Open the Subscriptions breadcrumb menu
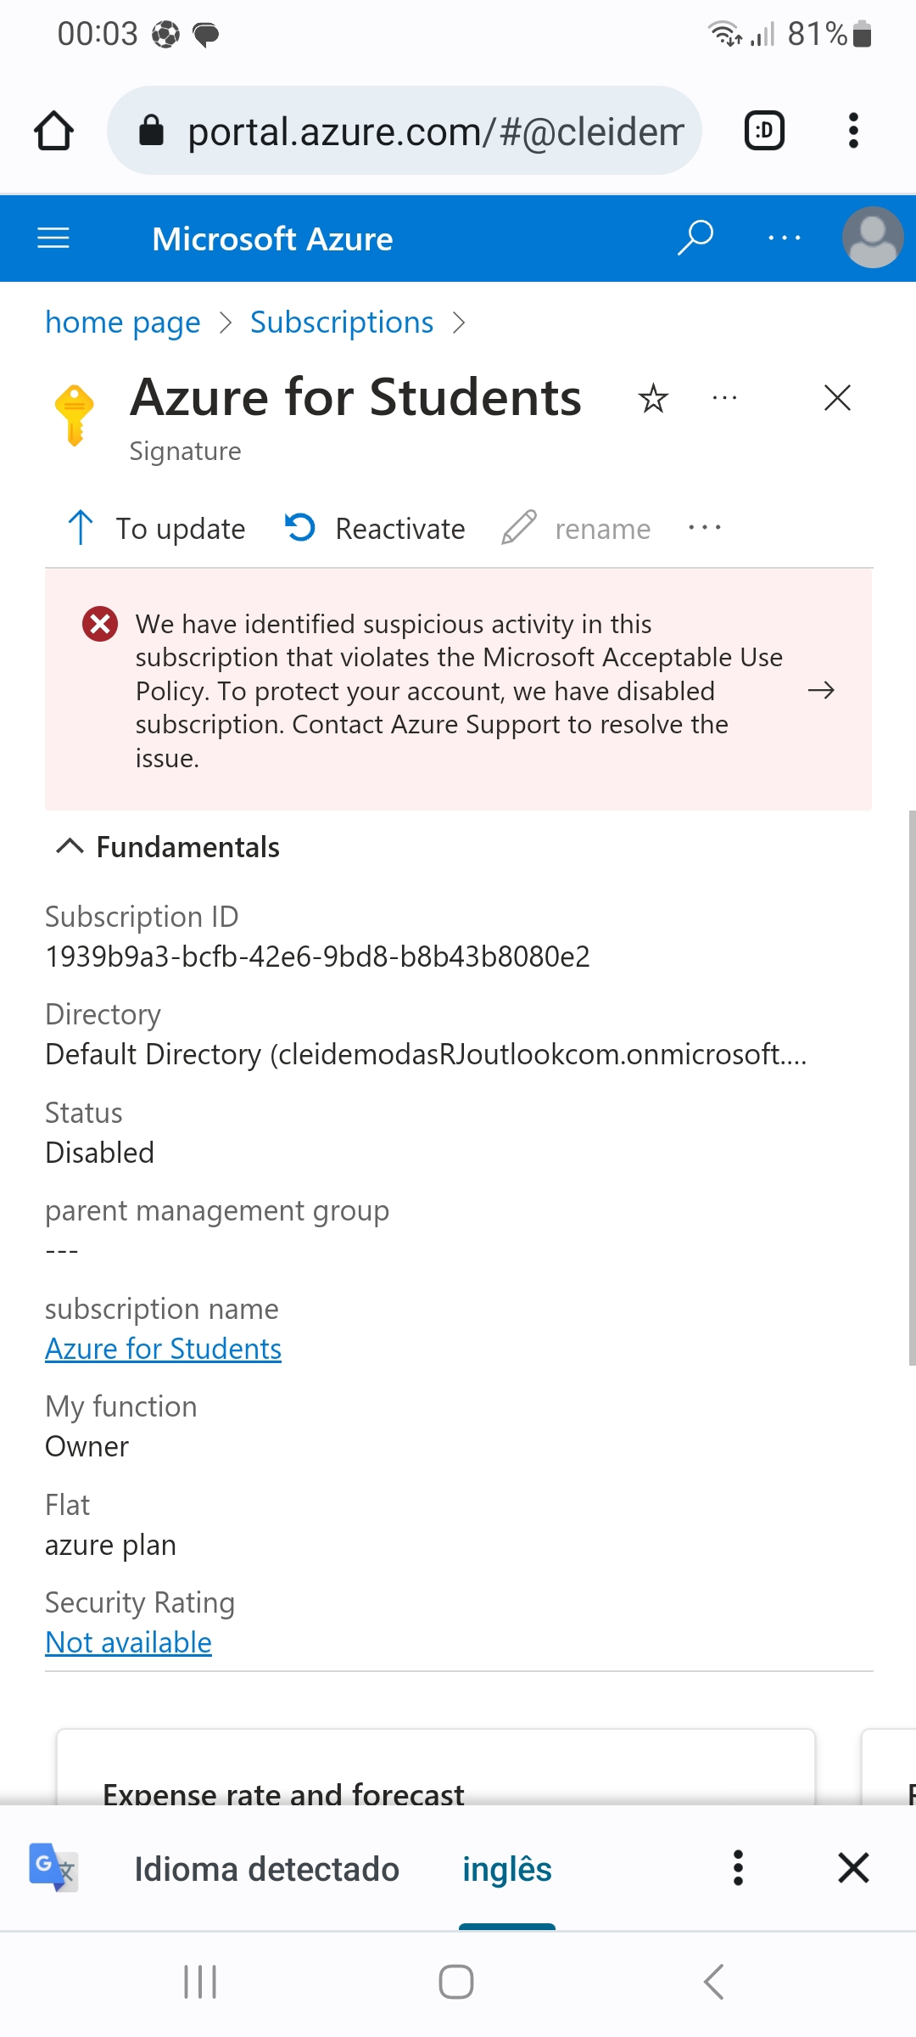The width and height of the screenshot is (916, 2037). [340, 322]
